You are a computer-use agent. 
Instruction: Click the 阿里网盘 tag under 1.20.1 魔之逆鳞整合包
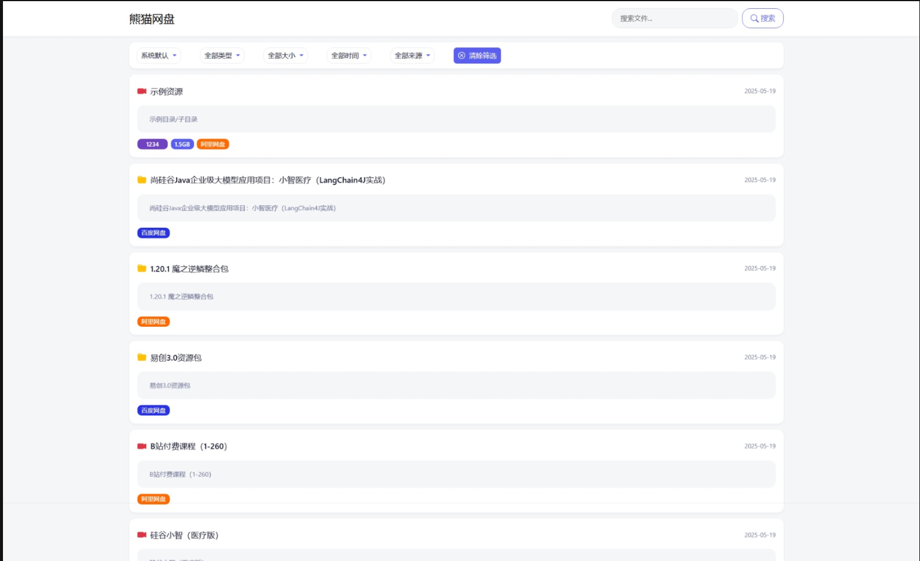[154, 321]
